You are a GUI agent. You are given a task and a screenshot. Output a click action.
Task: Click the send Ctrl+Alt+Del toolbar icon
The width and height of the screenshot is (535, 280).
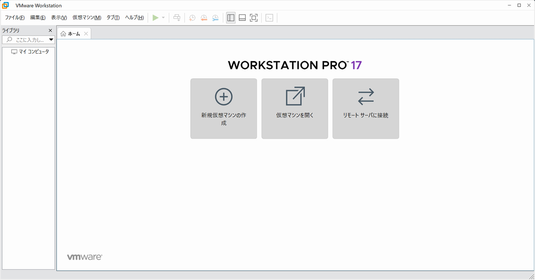(177, 18)
